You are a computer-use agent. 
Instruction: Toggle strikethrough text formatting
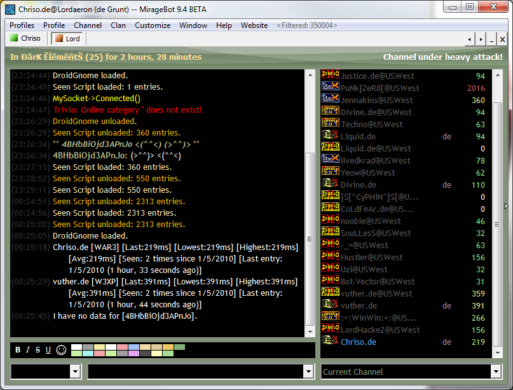38,350
